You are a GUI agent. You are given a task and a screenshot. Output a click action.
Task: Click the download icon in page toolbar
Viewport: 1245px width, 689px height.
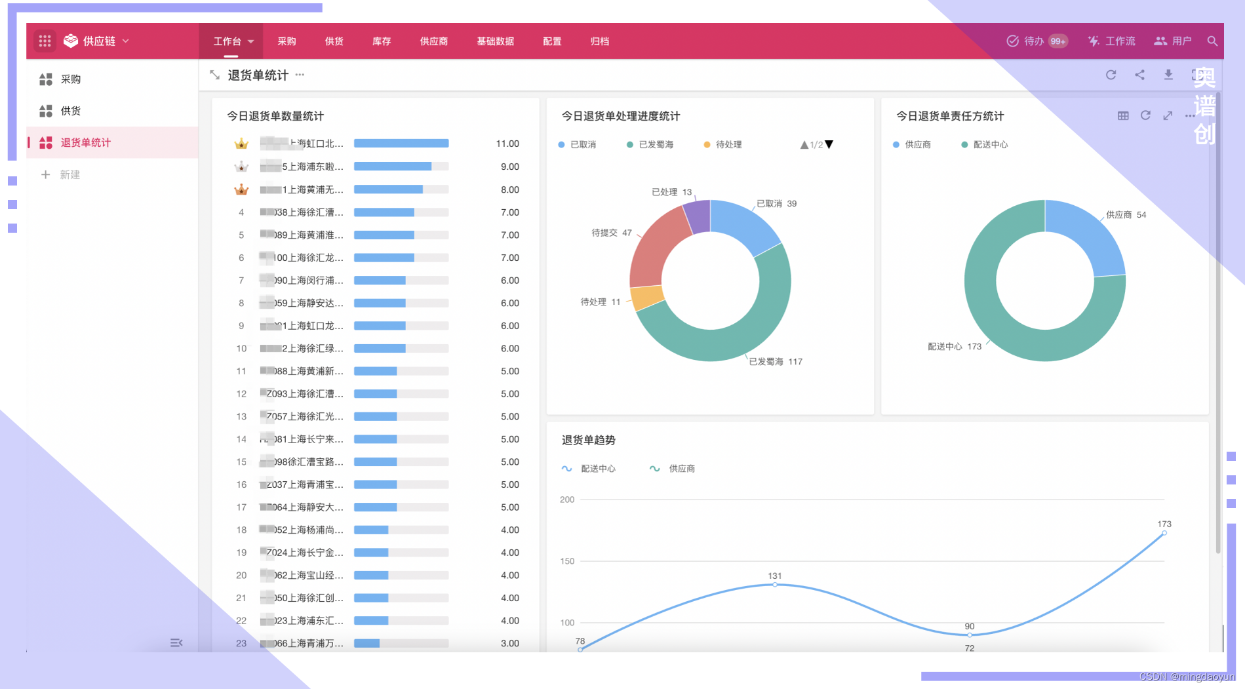click(1168, 75)
